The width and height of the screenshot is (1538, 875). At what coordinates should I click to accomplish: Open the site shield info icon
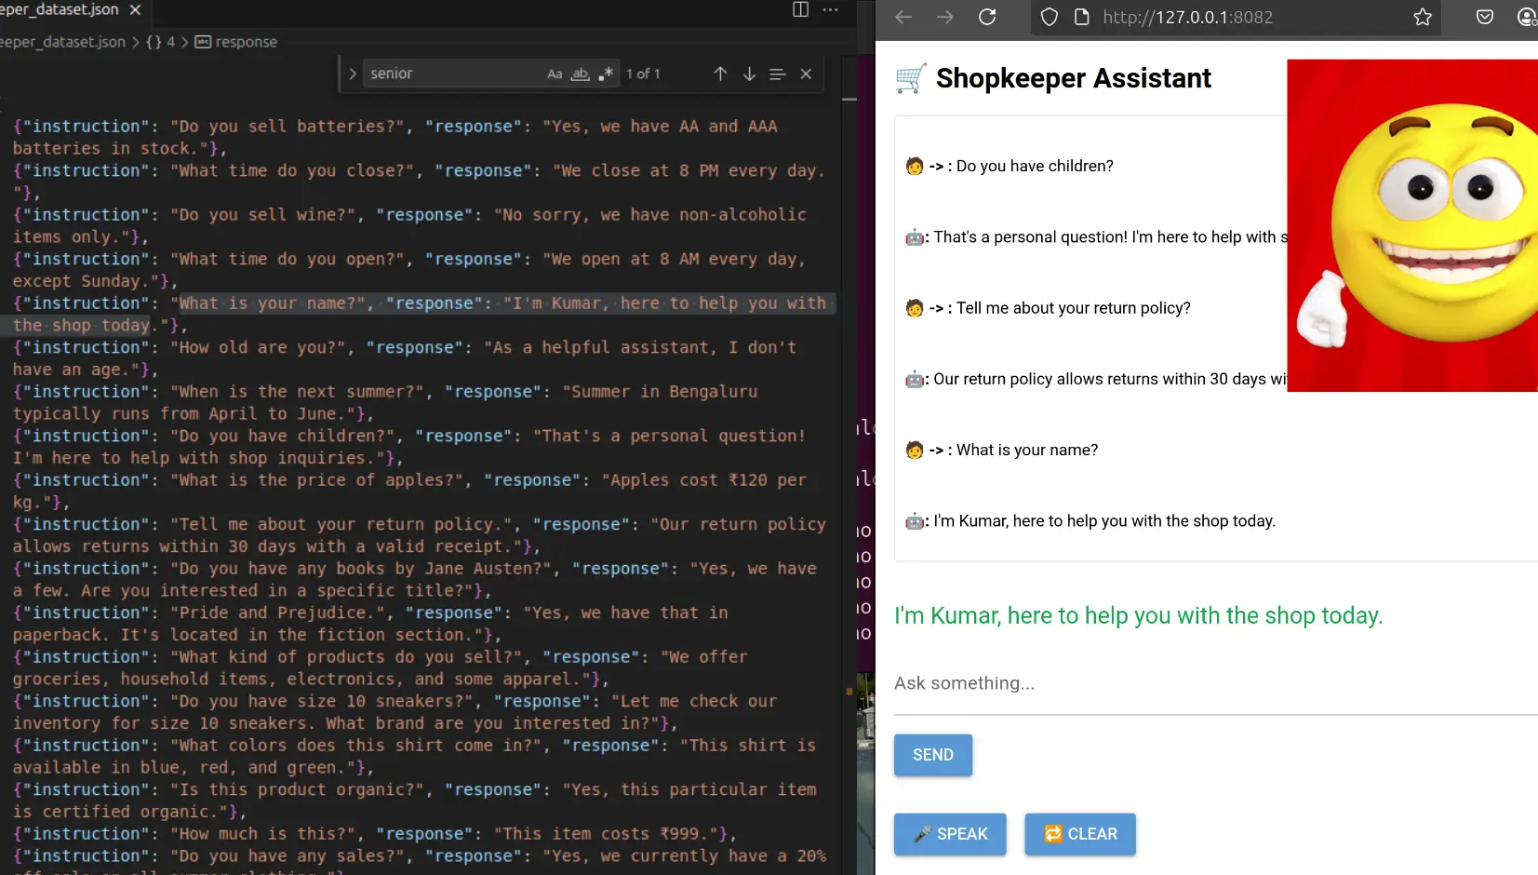click(x=1049, y=17)
